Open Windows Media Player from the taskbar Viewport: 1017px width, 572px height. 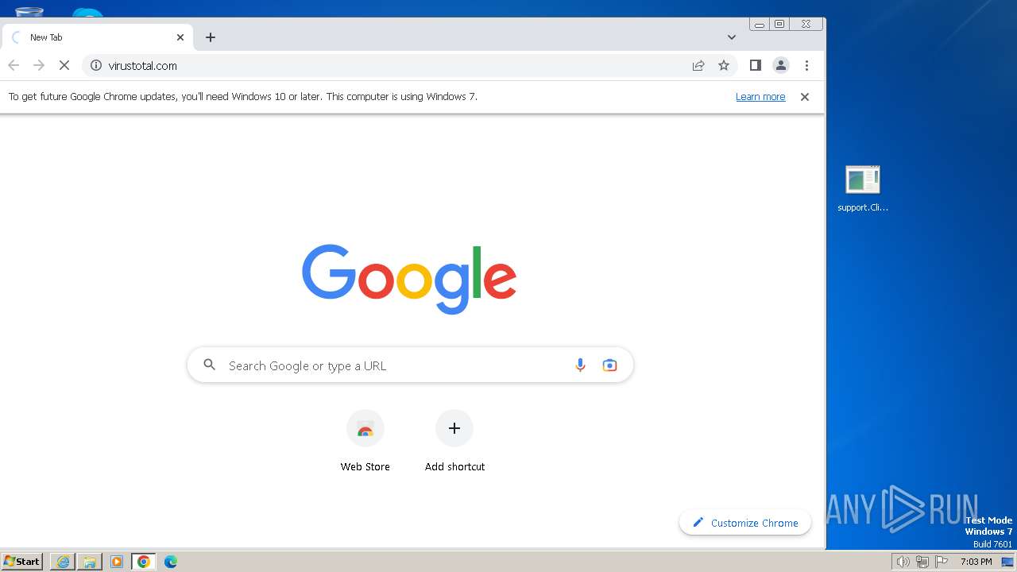coord(117,562)
